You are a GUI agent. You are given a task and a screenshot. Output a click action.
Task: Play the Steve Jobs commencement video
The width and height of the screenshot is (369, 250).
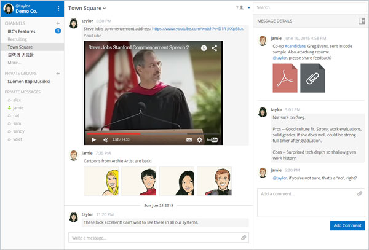click(93, 139)
